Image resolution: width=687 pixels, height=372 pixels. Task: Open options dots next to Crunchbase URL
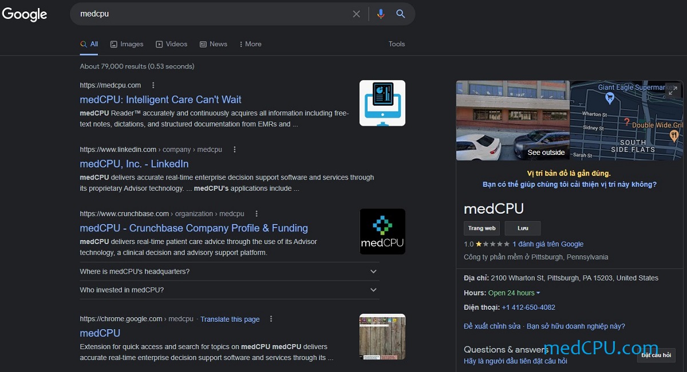click(256, 214)
